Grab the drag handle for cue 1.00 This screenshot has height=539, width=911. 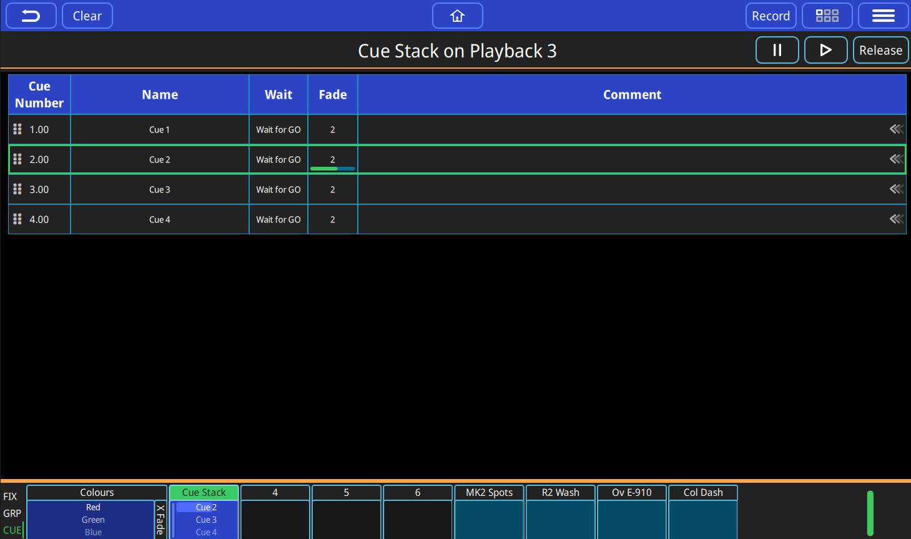[x=17, y=129]
